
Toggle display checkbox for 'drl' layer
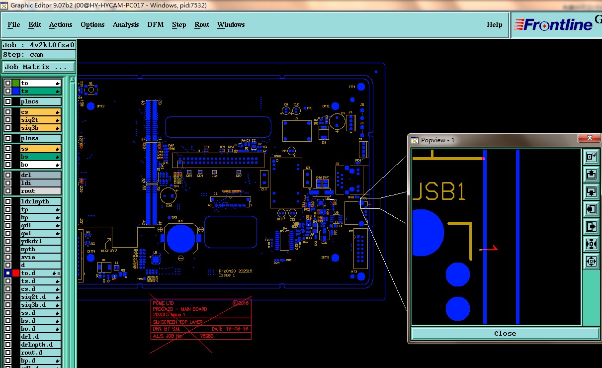point(8,175)
